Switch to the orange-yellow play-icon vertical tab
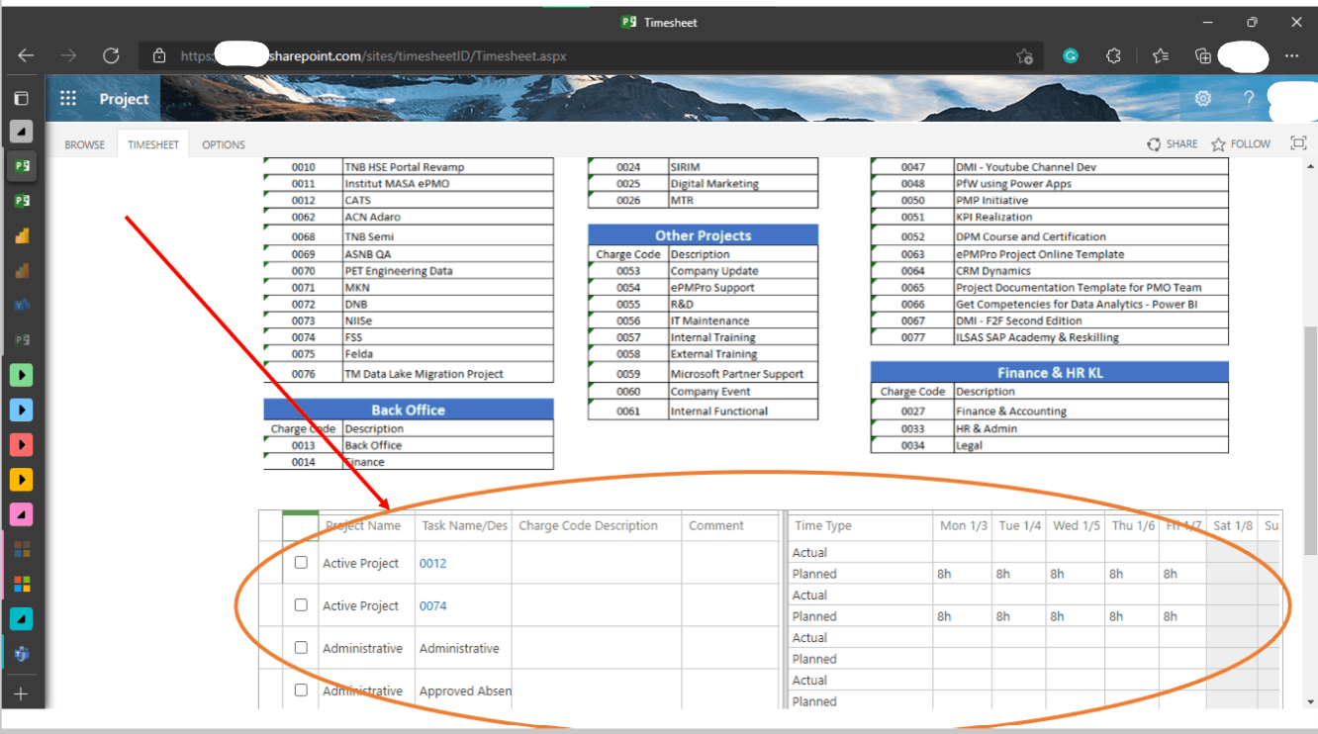1318x734 pixels. pyautogui.click(x=21, y=480)
